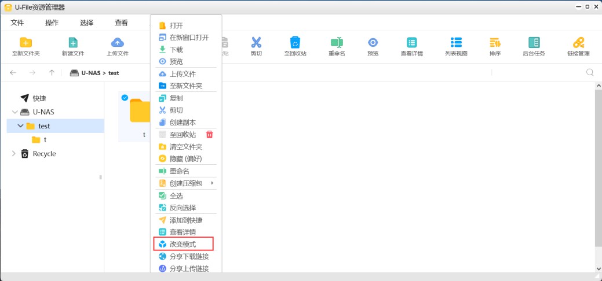Click the 新建文件 toolbar icon

click(x=73, y=43)
